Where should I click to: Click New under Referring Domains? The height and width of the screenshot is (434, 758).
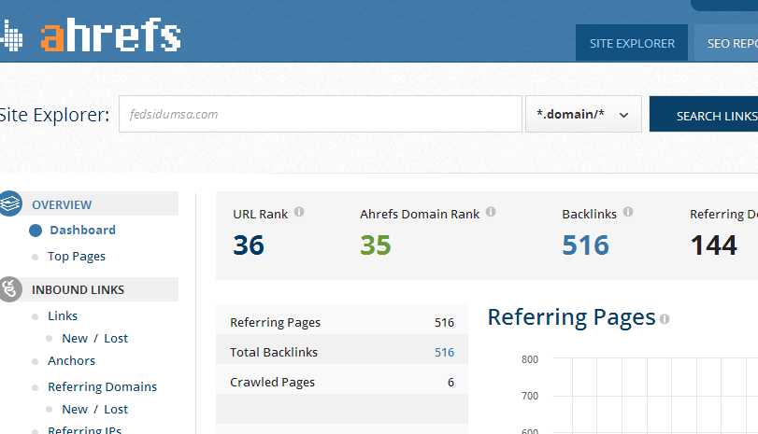click(x=75, y=410)
